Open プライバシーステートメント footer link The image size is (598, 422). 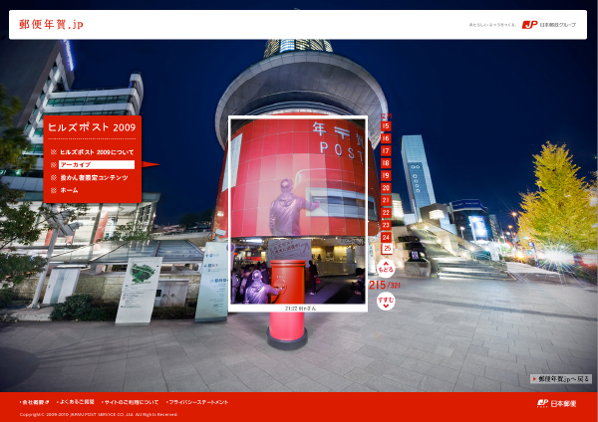(198, 402)
